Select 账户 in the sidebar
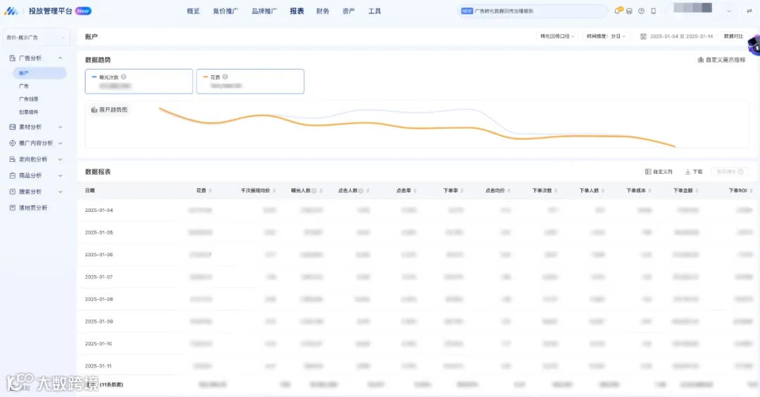The width and height of the screenshot is (760, 397). (39, 73)
